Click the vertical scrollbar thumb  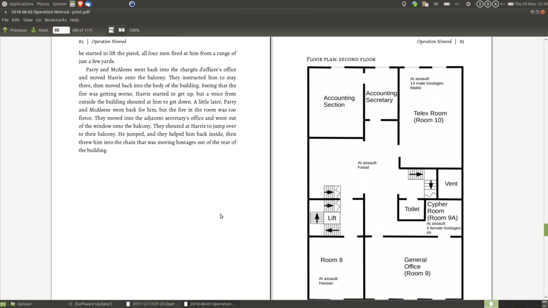pyautogui.click(x=545, y=229)
